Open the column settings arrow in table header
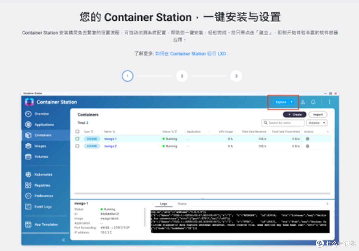This screenshot has height=251, width=359. 328,131
